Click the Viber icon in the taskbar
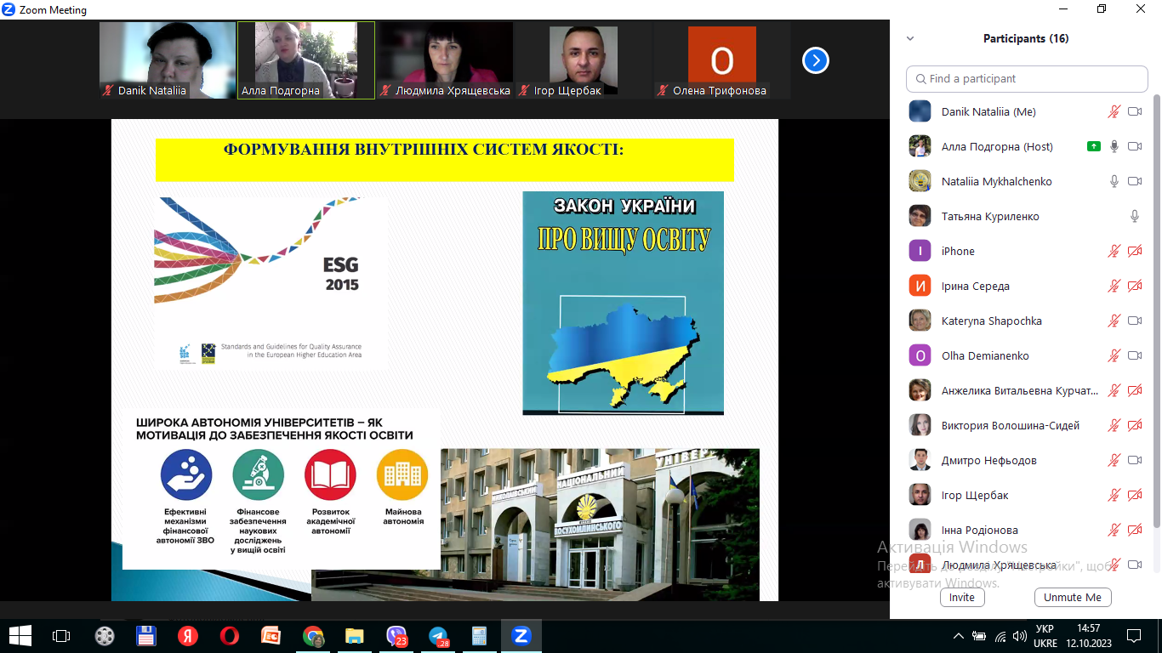This screenshot has height=653, width=1162. (x=396, y=635)
